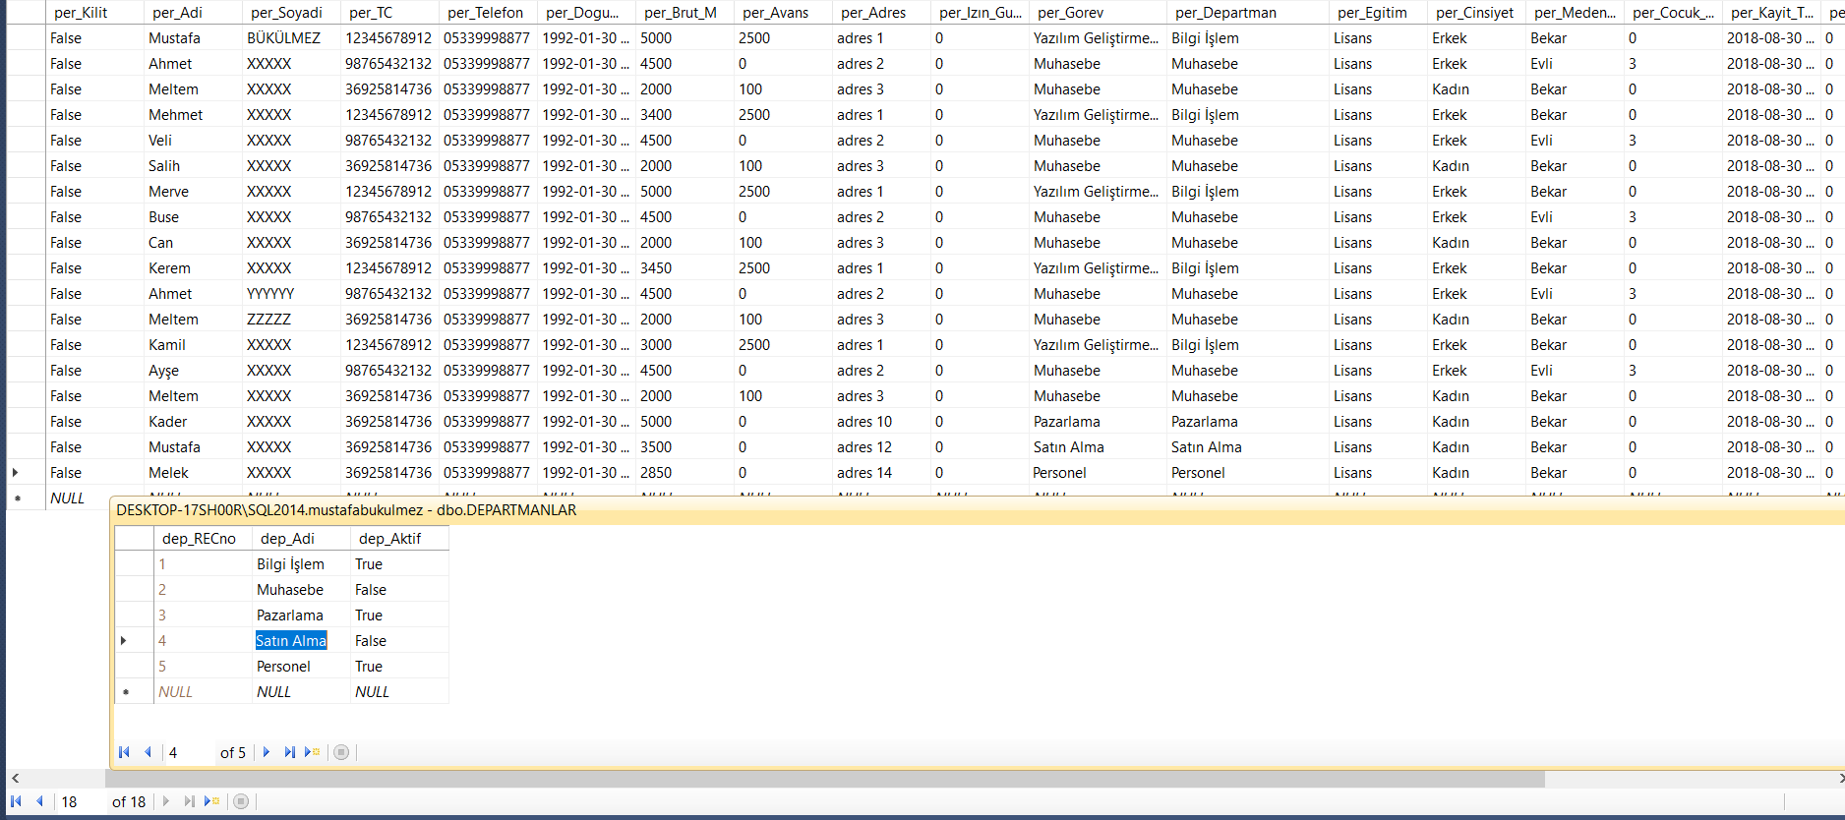Viewport: 1845px width, 820px height.
Task: Select the Personel cell in the dep_Adi column
Action: [x=284, y=667]
